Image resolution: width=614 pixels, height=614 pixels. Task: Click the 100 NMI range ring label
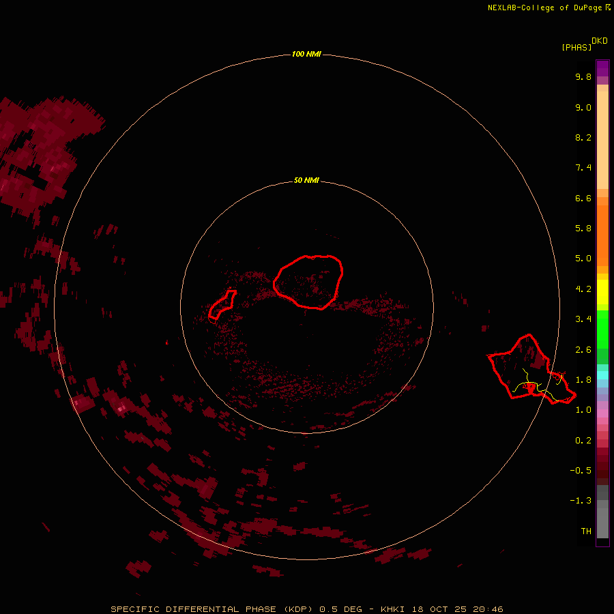(x=306, y=54)
